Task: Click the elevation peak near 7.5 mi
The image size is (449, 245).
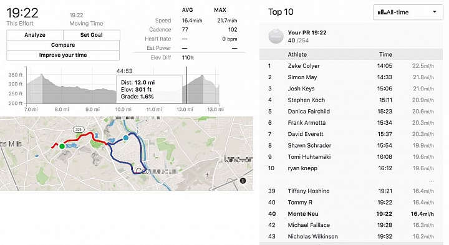Action: click(x=42, y=75)
